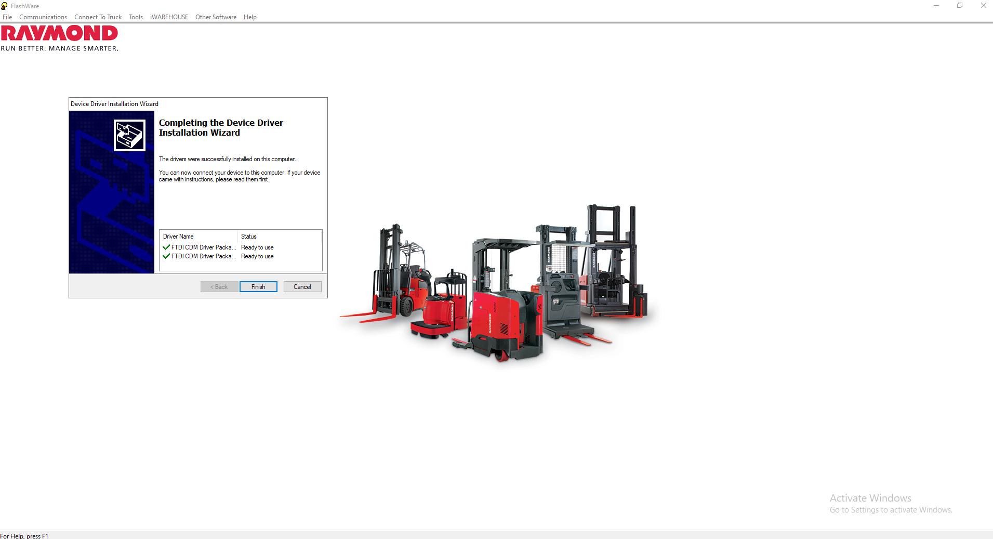Open the Tools menu
The image size is (993, 539).
[x=136, y=17]
